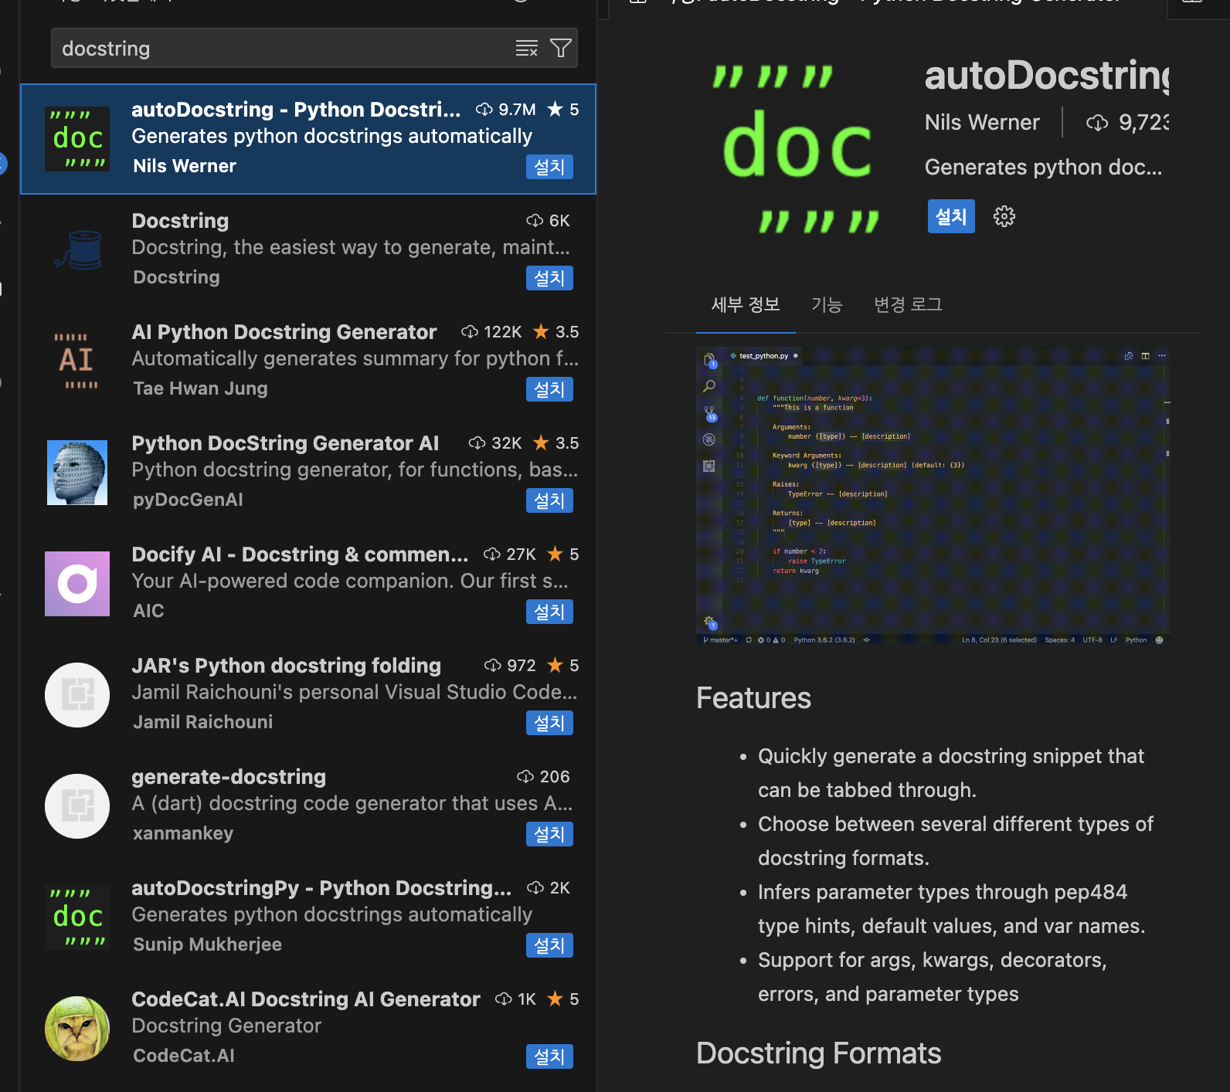Click the Features heading in README
The image size is (1230, 1092).
pyautogui.click(x=753, y=698)
